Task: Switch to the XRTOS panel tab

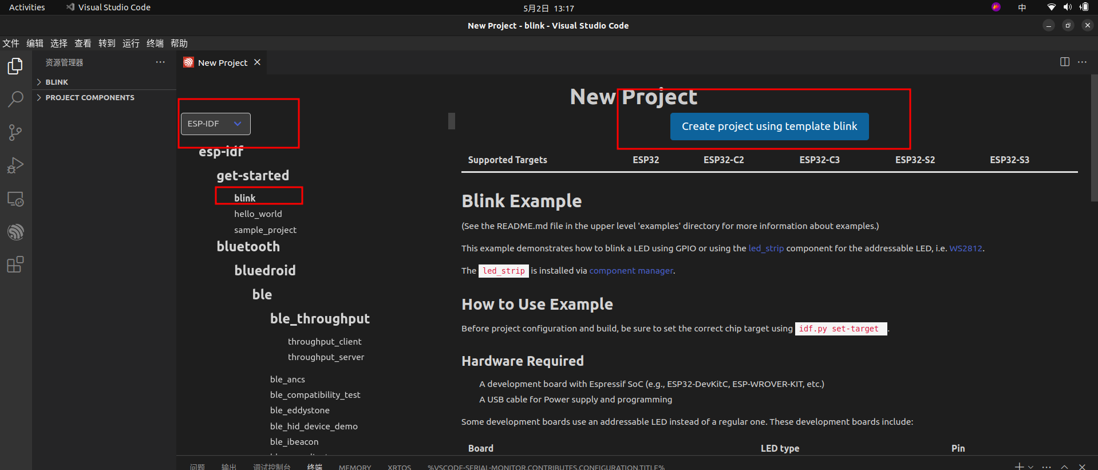Action: 399,467
